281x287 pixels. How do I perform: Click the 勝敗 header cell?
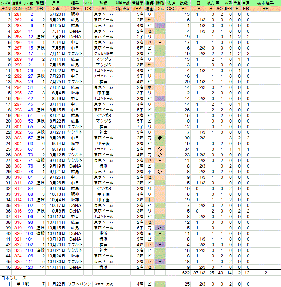(160, 3)
